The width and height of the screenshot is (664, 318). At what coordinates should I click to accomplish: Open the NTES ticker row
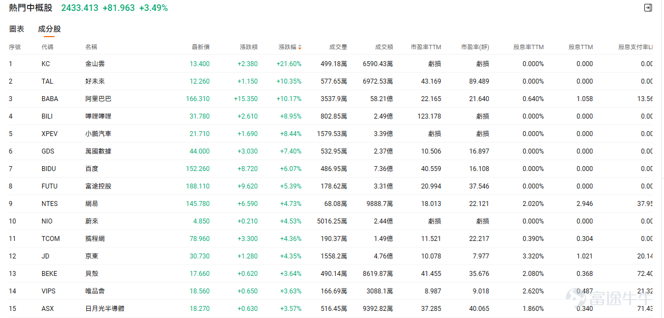click(331, 204)
